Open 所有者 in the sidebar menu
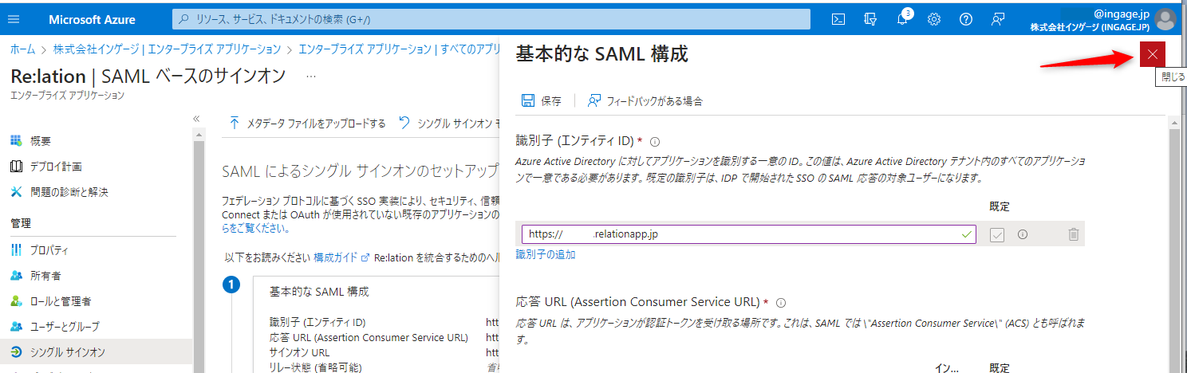 click(x=97, y=276)
